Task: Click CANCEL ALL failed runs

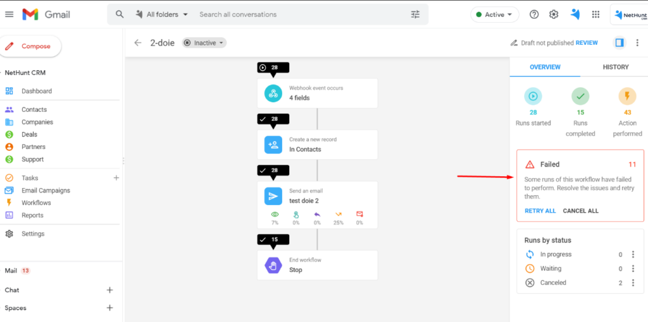Action: click(x=581, y=211)
